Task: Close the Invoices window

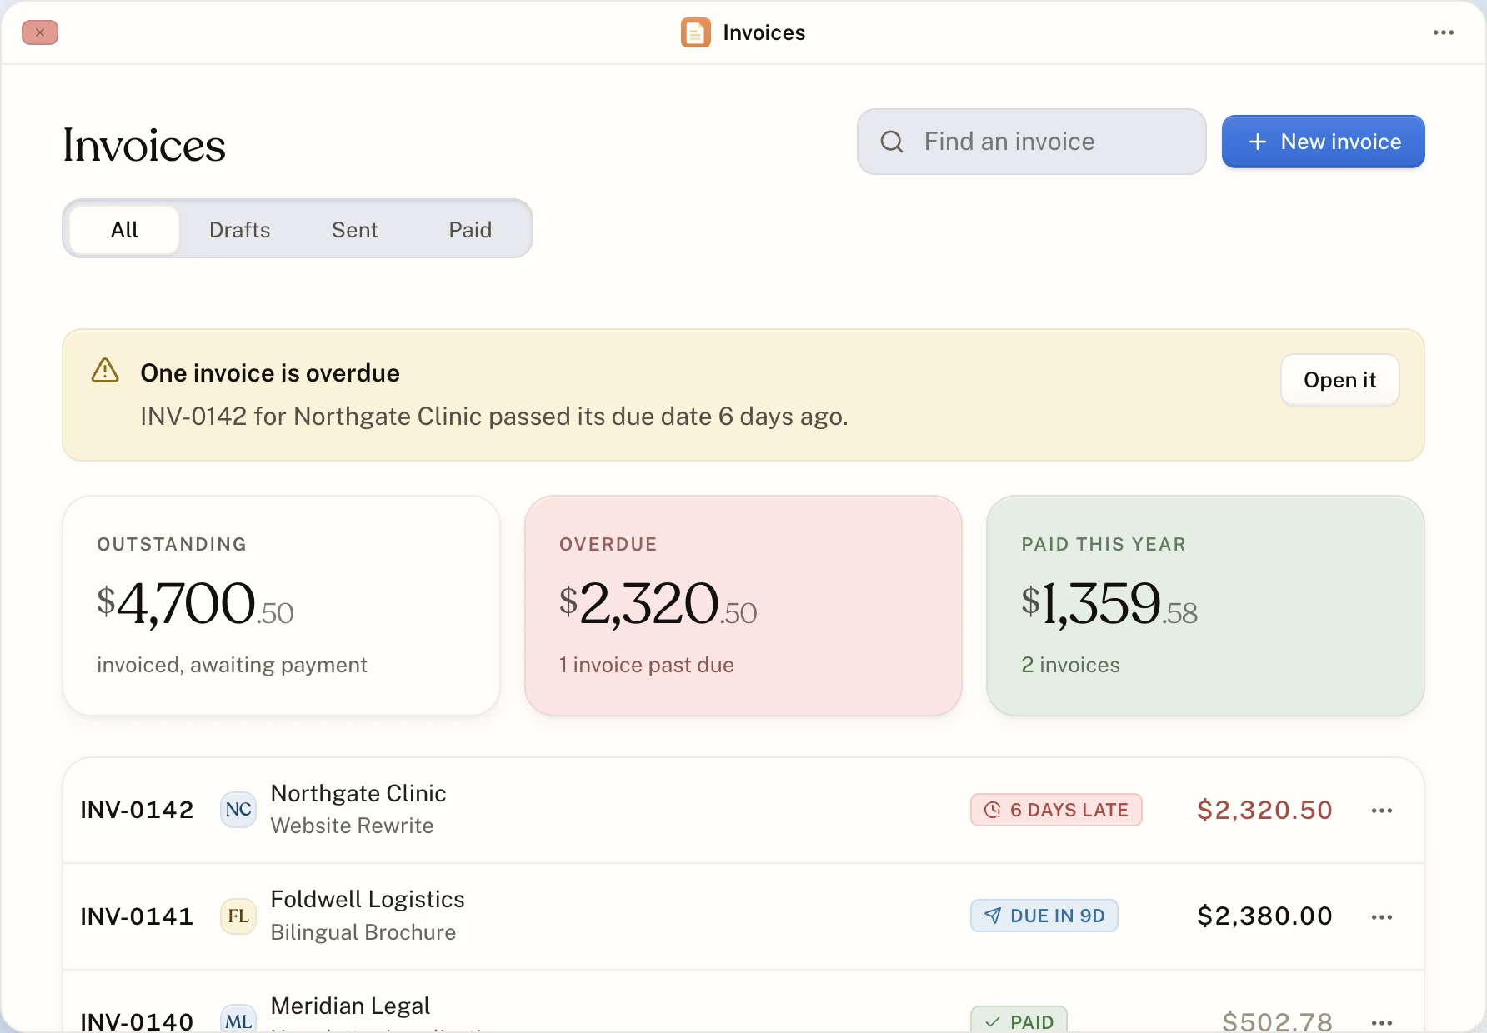Action: (x=40, y=32)
